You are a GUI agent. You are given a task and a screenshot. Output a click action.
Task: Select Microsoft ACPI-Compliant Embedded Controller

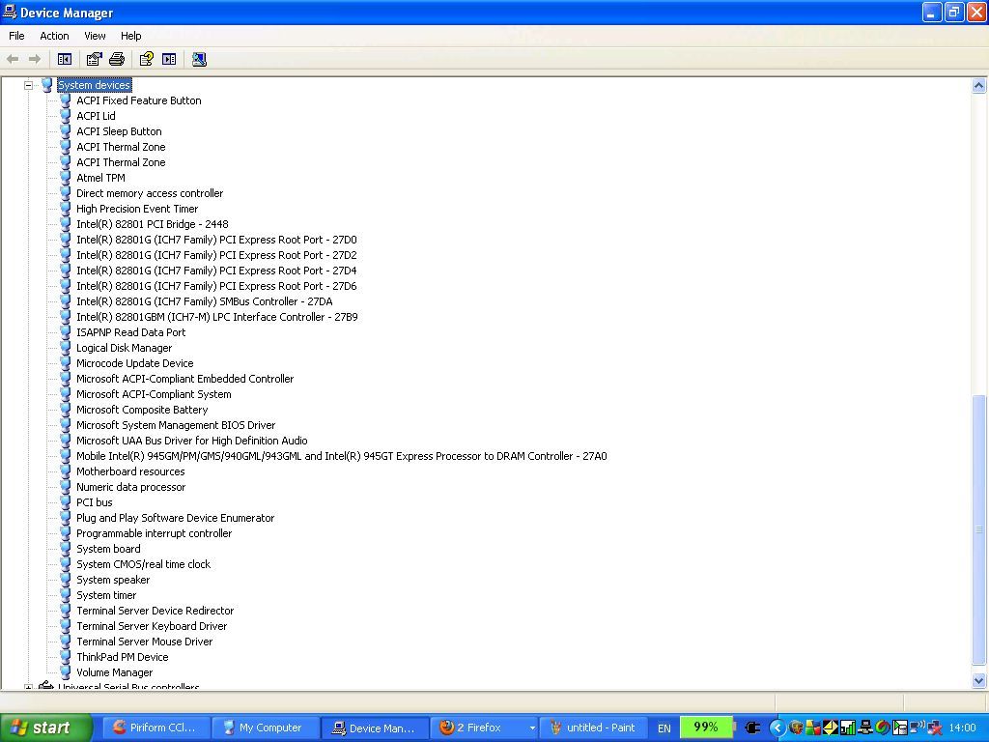(184, 379)
